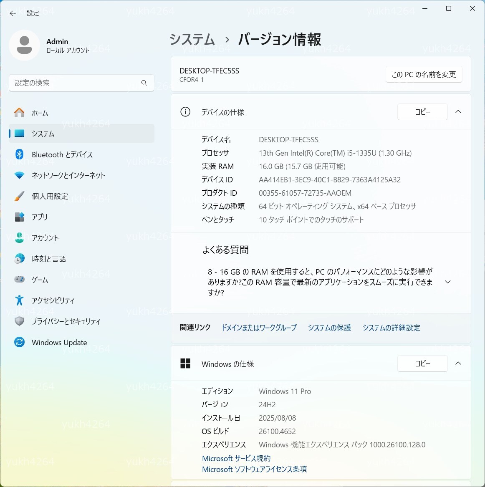Image resolution: width=485 pixels, height=487 pixels.
Task: Click the Apps icon in the sidebar
Action: click(19, 217)
